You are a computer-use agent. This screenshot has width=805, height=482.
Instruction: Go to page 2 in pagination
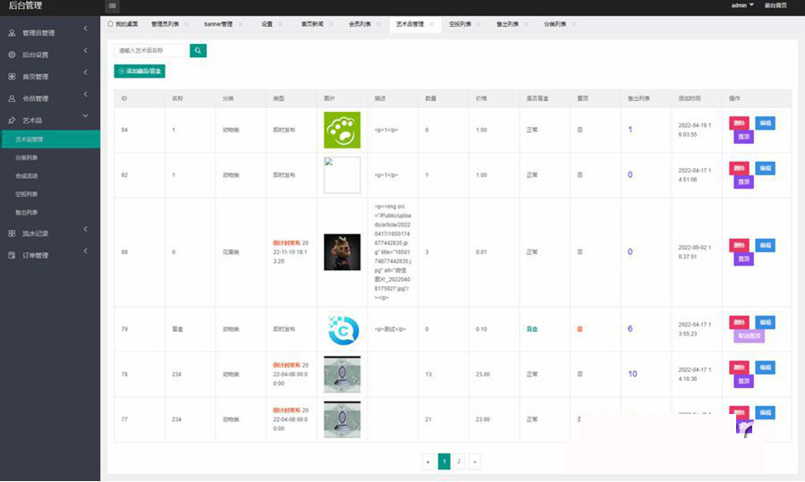[x=459, y=461]
